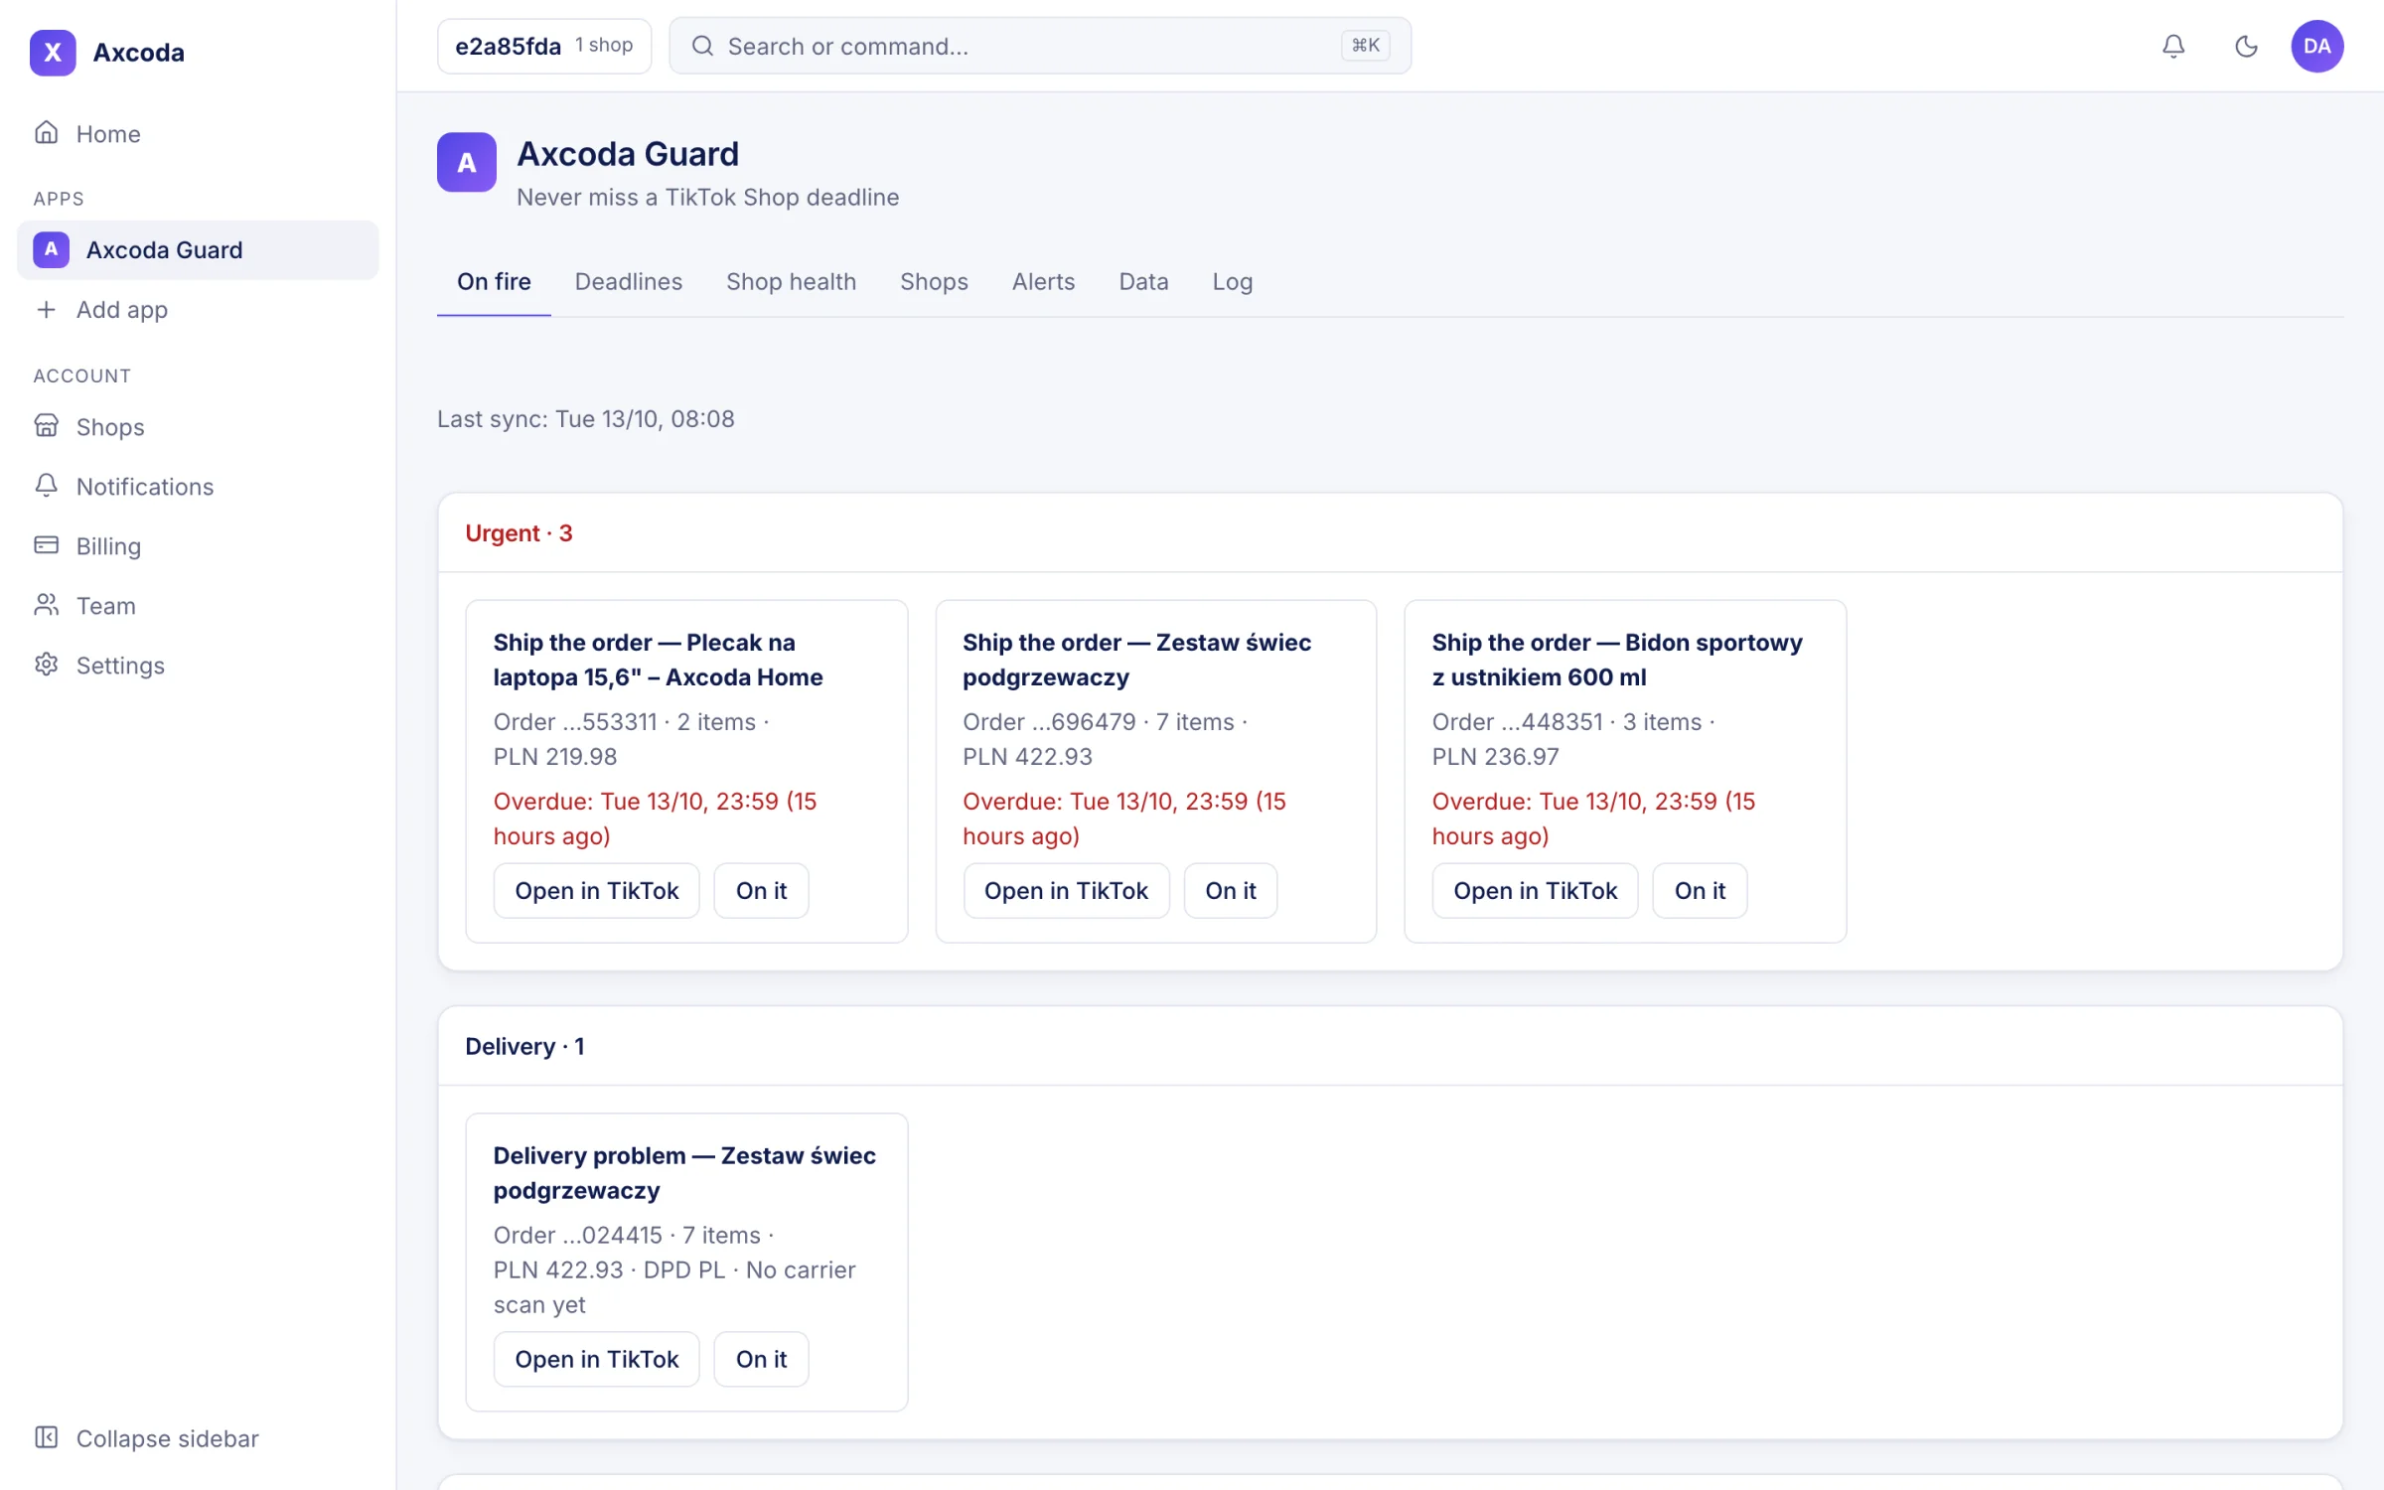2384x1490 pixels.
Task: Open delivery problem order 024415 in TikTok
Action: click(x=596, y=1358)
